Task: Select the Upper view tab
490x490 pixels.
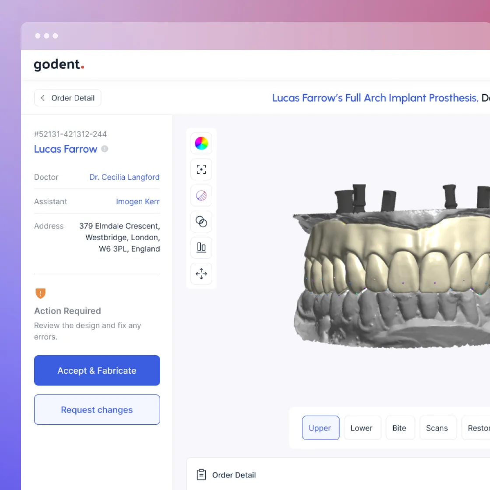Action: point(321,428)
